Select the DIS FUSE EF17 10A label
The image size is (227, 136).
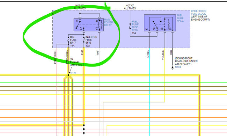coord(73,41)
